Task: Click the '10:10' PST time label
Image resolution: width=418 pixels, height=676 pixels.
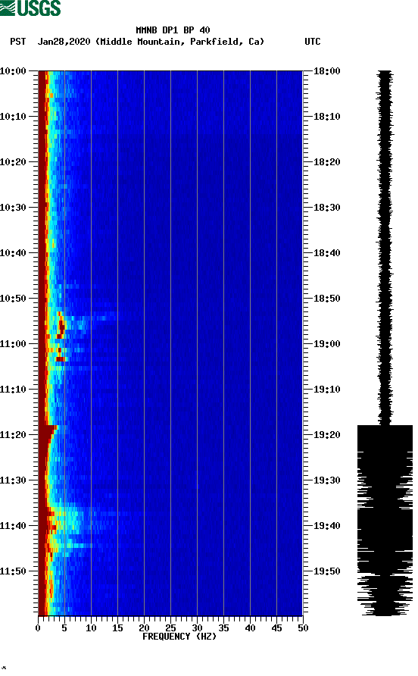Action: tap(13, 117)
